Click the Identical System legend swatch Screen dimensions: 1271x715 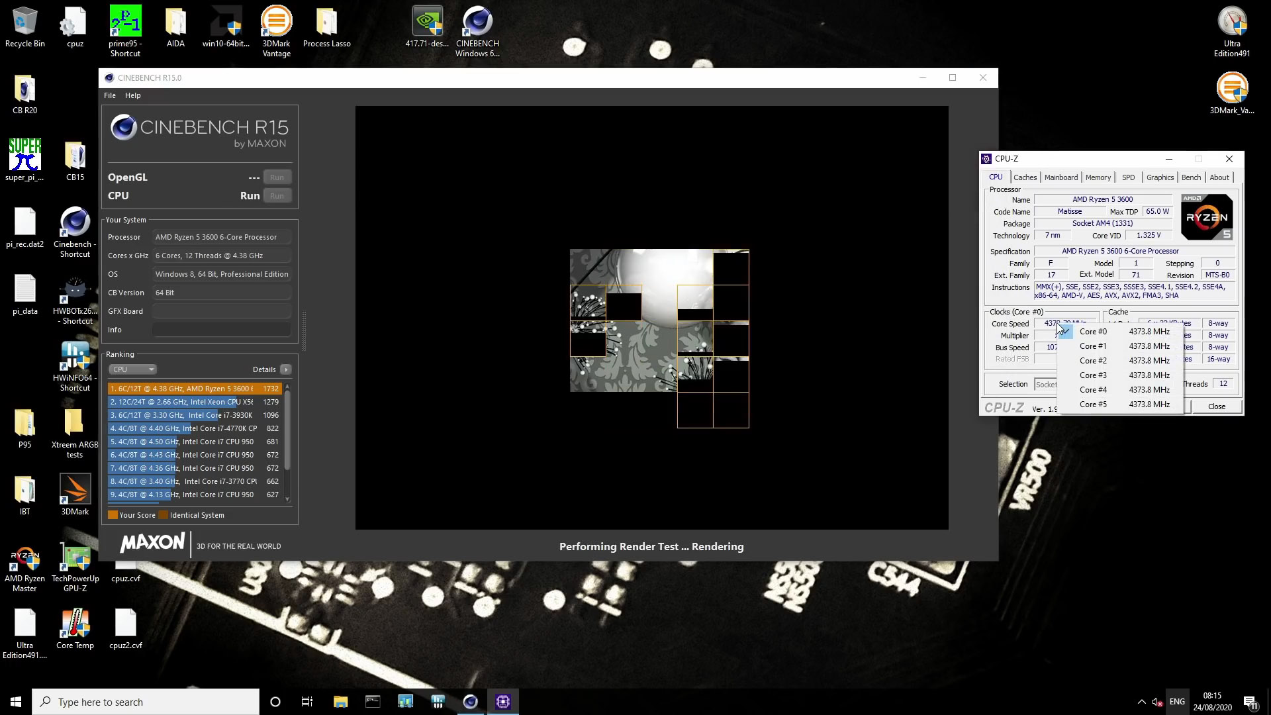pyautogui.click(x=163, y=515)
